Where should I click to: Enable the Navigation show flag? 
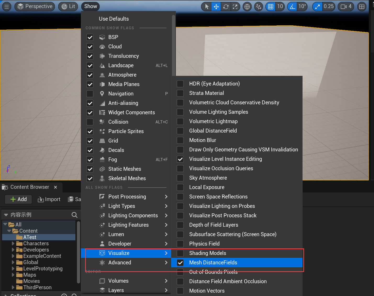click(90, 94)
